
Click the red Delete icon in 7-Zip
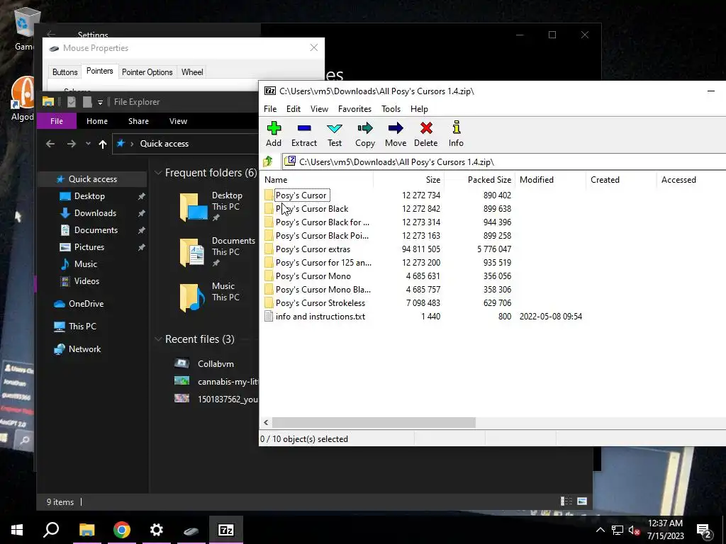[426, 128]
